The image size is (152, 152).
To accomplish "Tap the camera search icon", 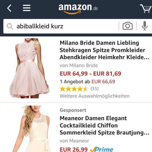I will point(128,26).
